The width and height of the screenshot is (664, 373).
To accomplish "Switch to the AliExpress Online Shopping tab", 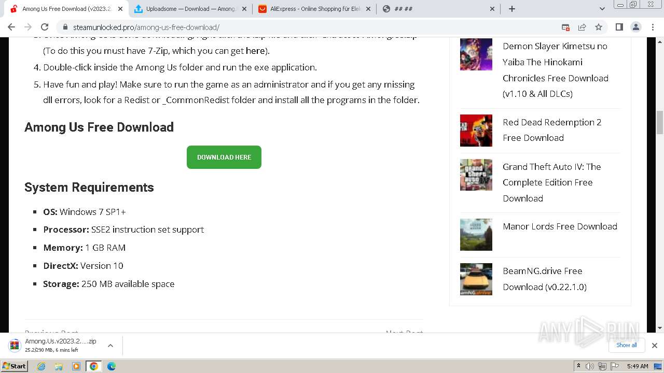I will click(315, 9).
